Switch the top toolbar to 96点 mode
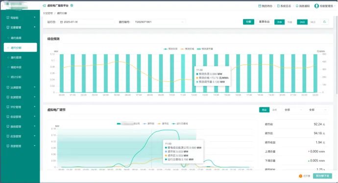 (x=313, y=22)
